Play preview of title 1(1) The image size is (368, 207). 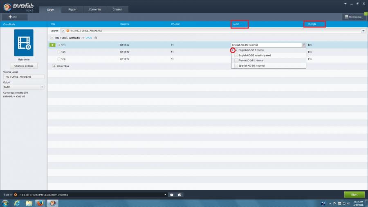52,45
